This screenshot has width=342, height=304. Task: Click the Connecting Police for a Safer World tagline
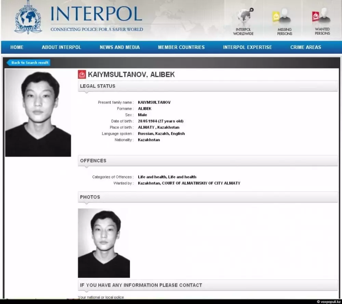97,29
